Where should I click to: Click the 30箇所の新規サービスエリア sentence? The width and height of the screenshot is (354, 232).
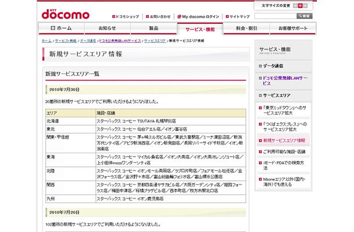(x=102, y=101)
